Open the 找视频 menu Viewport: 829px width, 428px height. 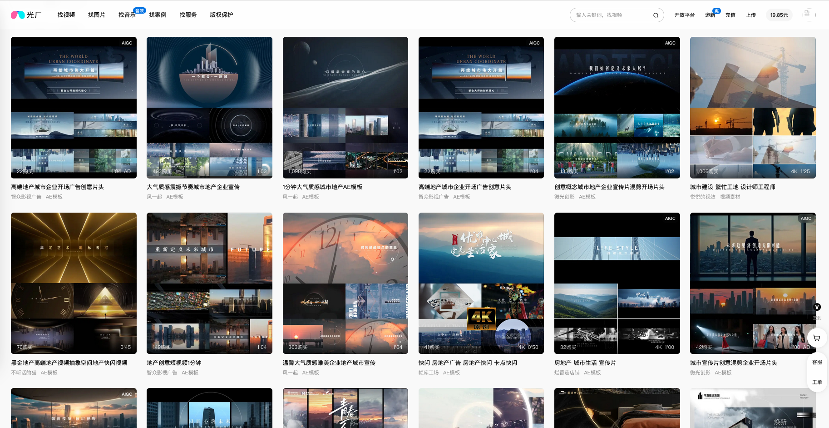[x=66, y=15]
